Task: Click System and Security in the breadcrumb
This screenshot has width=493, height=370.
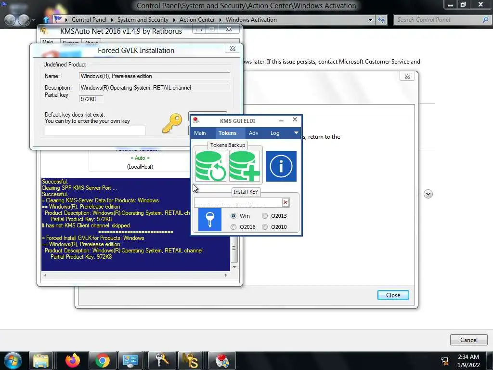Action: pos(143,19)
